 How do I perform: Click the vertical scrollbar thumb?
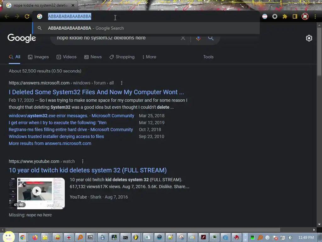pyautogui.click(x=319, y=51)
